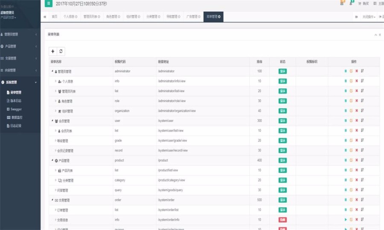This screenshot has width=384, height=230.
Task: Collapse the menu list panel with the chevron
Action: pyautogui.click(x=375, y=35)
